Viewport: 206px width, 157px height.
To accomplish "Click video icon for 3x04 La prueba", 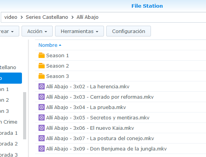I will pos(42,107).
